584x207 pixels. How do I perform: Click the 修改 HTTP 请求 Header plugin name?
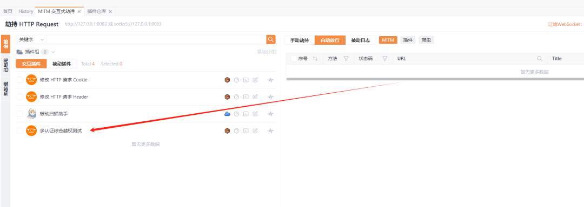click(x=64, y=97)
